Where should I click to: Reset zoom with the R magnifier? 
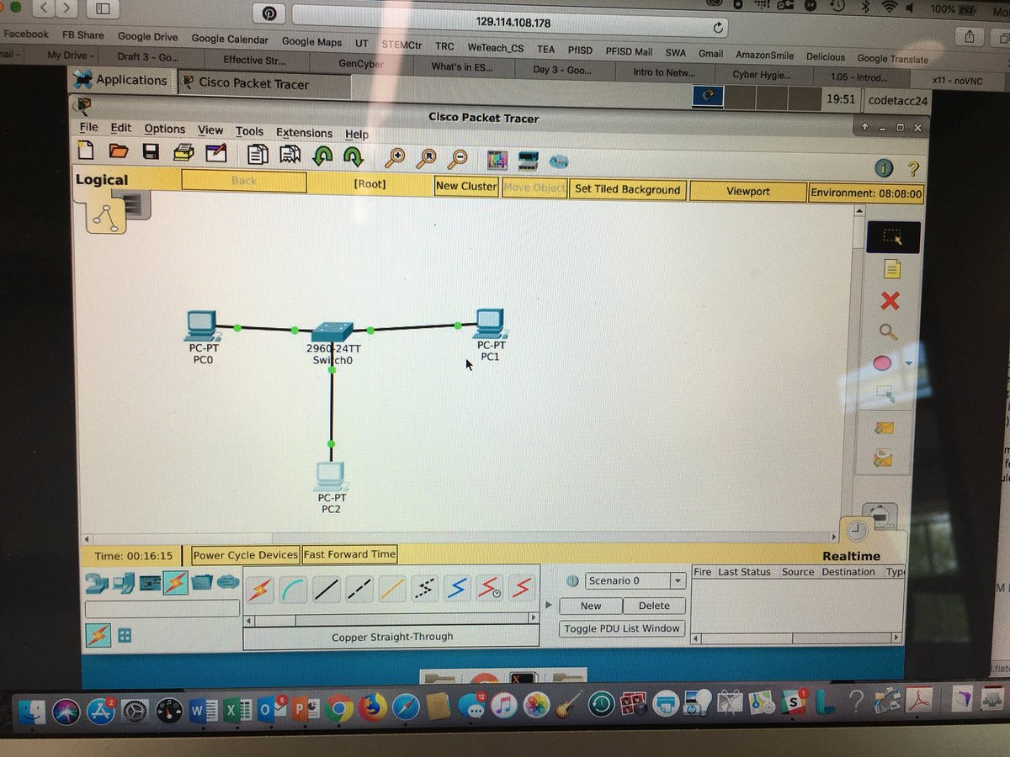427,157
